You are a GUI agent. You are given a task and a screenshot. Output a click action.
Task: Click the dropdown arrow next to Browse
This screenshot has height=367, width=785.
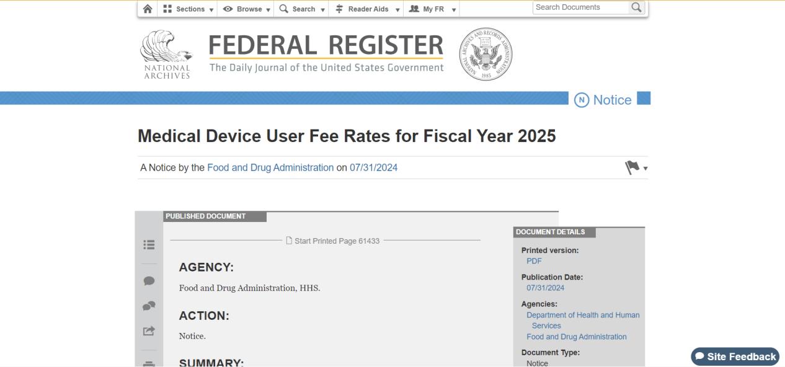(x=268, y=10)
